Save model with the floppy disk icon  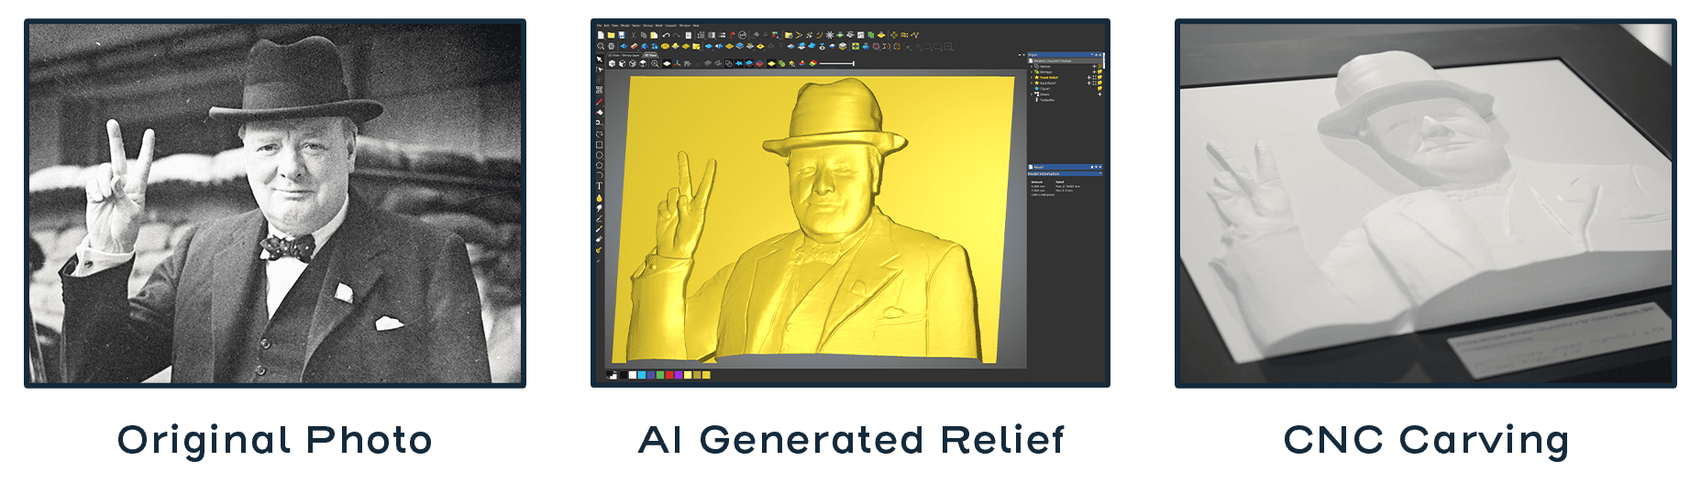622,35
